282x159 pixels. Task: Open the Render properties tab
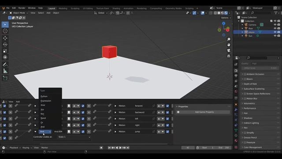pyautogui.click(x=236, y=71)
